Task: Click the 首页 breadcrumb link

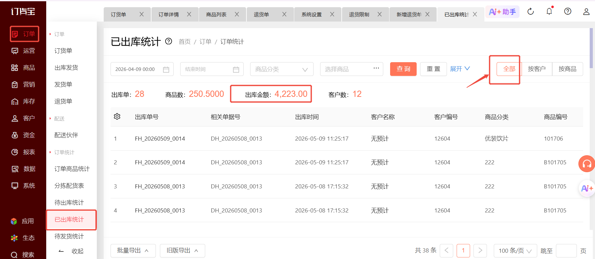Action: point(185,42)
